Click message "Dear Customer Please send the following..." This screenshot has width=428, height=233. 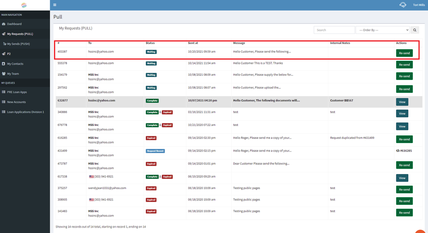pyautogui.click(x=261, y=164)
